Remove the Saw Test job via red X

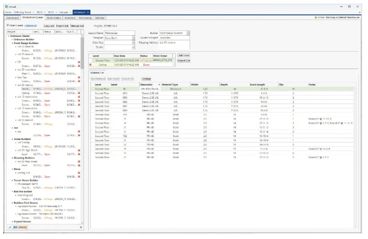(79, 78)
